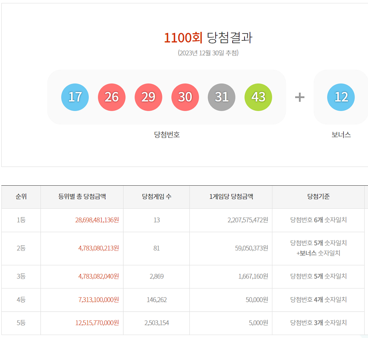
Task: Select the 순위 column header
Action: [x=21, y=197]
